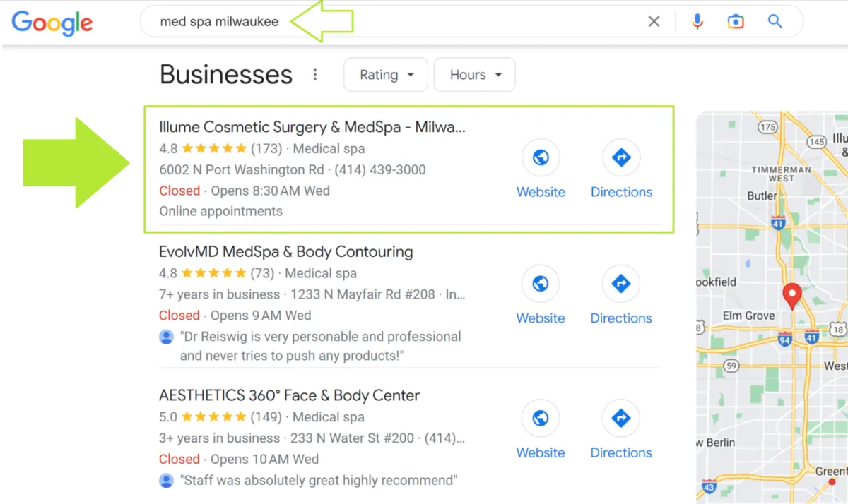Select the red map location pin
The image size is (848, 504).
[x=792, y=296]
